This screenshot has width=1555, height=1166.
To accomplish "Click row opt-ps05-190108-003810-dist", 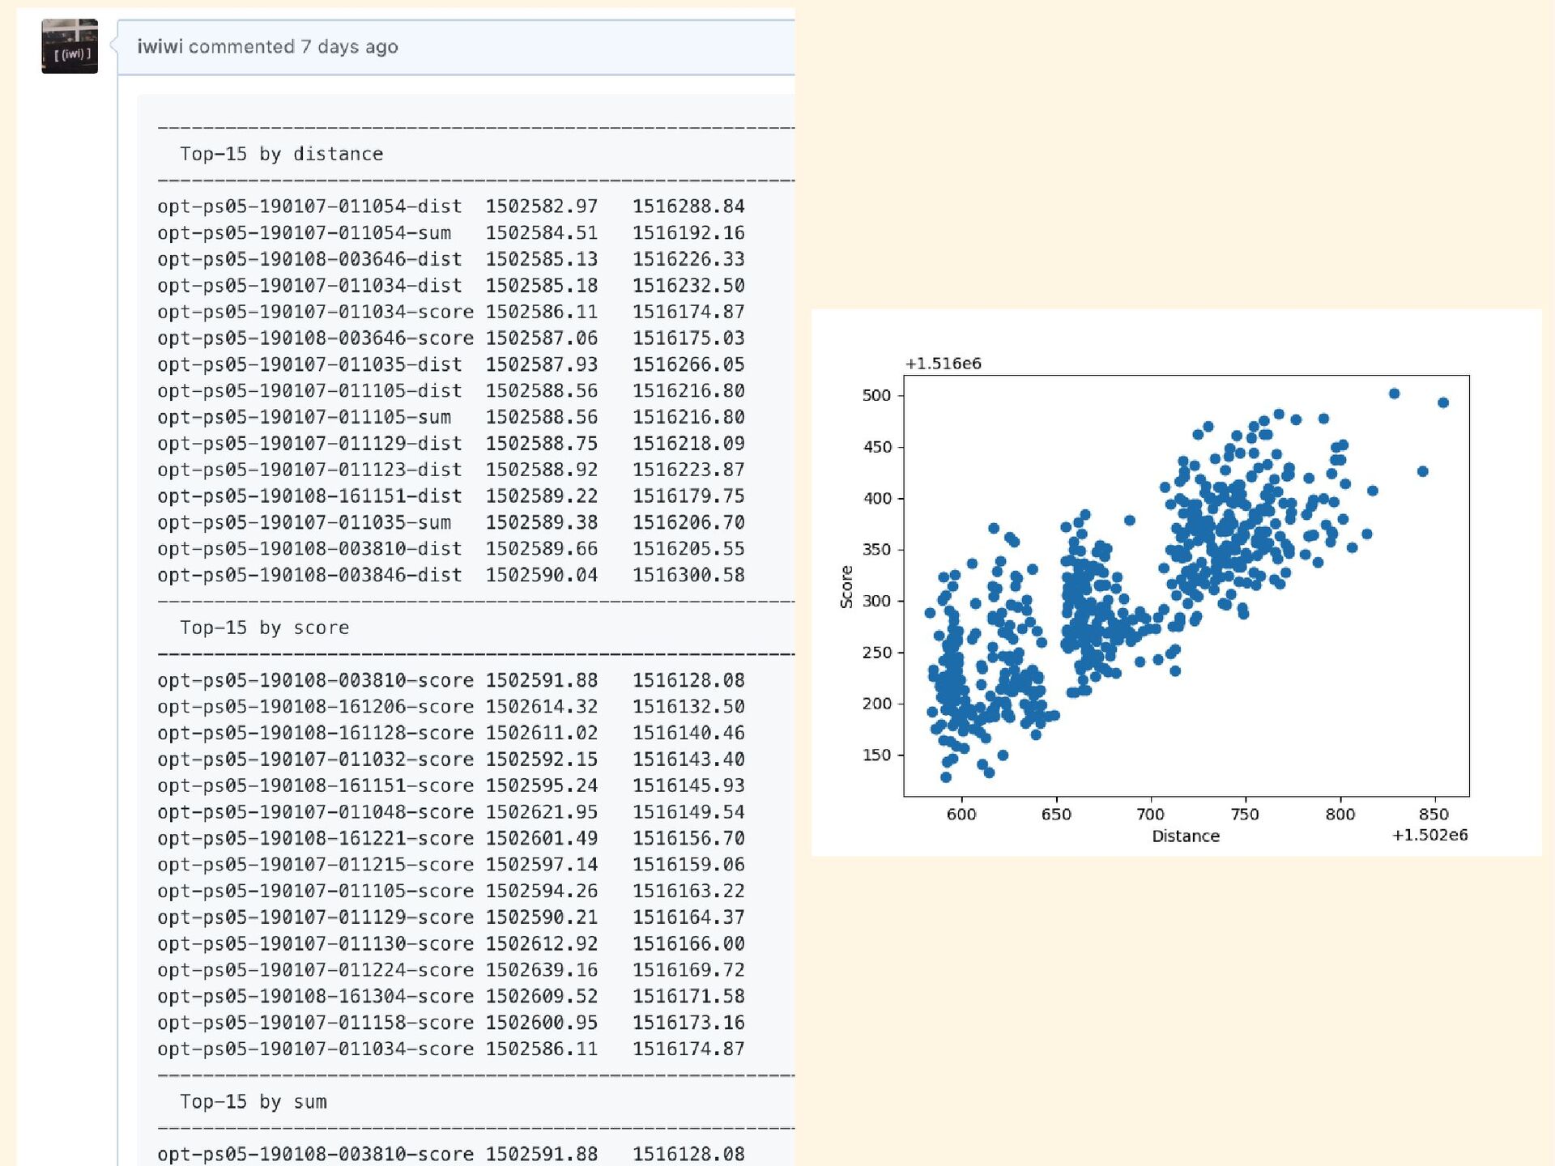I will pos(451,549).
